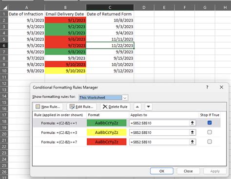Select column A header

[x=26, y=7]
